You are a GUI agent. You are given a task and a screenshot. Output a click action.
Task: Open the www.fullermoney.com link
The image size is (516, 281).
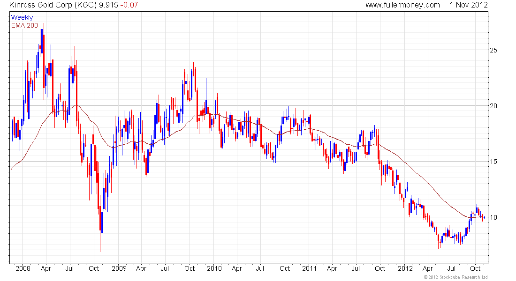(x=402, y=5)
